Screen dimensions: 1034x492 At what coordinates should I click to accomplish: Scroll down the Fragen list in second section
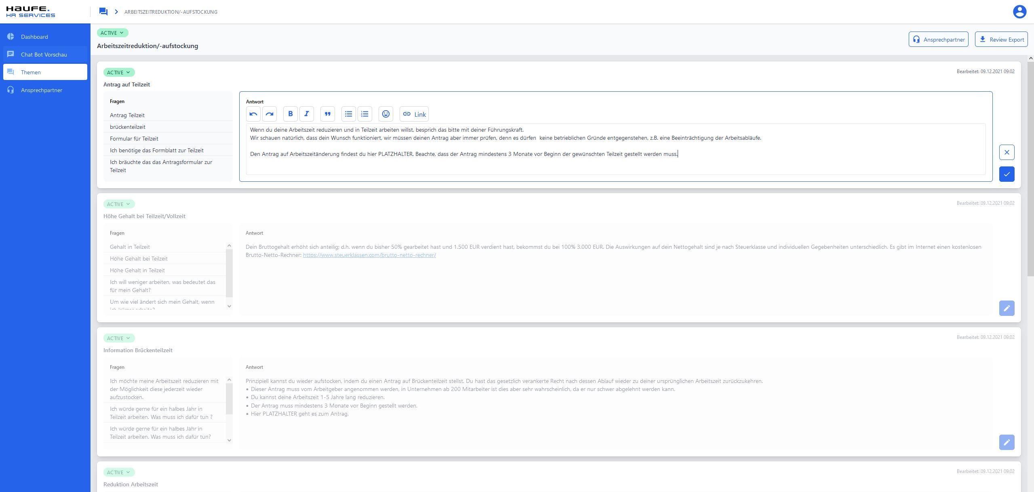pyautogui.click(x=229, y=305)
